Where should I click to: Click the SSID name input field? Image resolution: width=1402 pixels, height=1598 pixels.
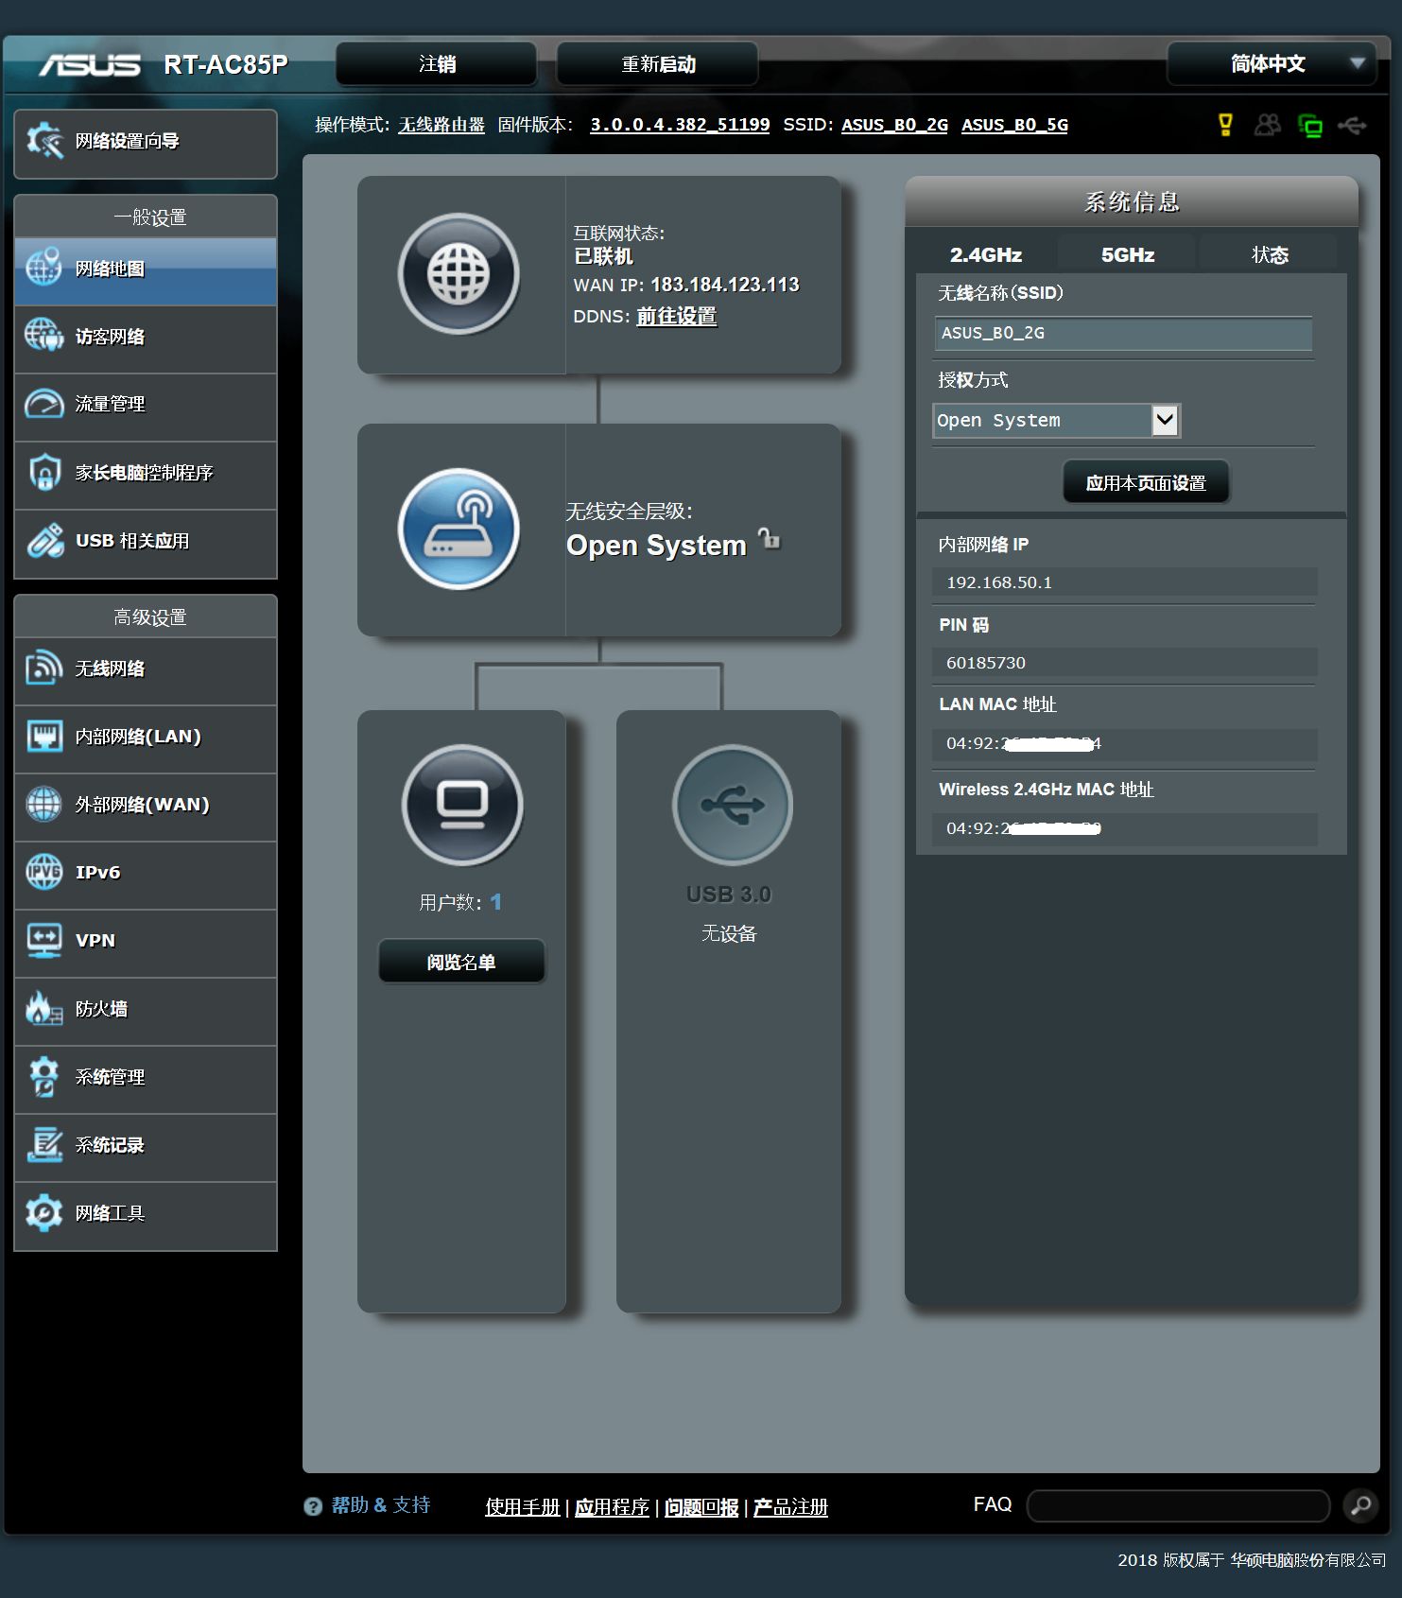coord(1123,334)
